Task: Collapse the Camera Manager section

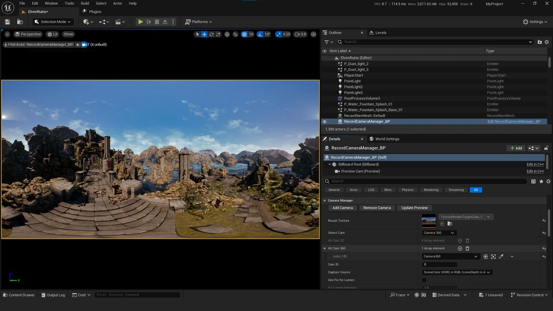Action: [325, 201]
